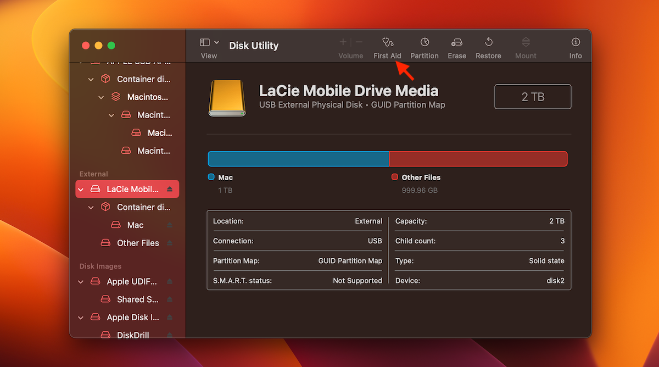
Task: Click the Solid state type value
Action: pyautogui.click(x=547, y=261)
